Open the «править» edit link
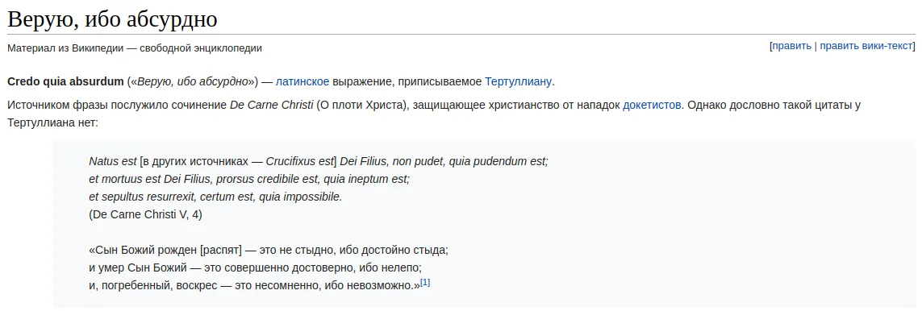The image size is (922, 311). (791, 47)
